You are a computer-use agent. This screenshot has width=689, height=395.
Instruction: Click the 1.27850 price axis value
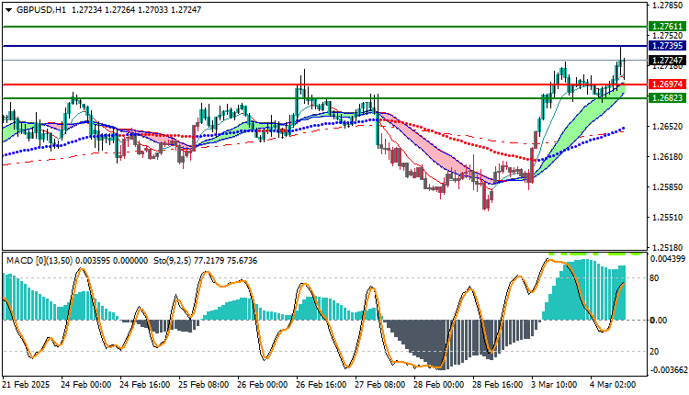point(668,6)
